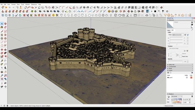The image size is (195, 110).
Task: Click the Create Material button
Action: coord(192,24)
